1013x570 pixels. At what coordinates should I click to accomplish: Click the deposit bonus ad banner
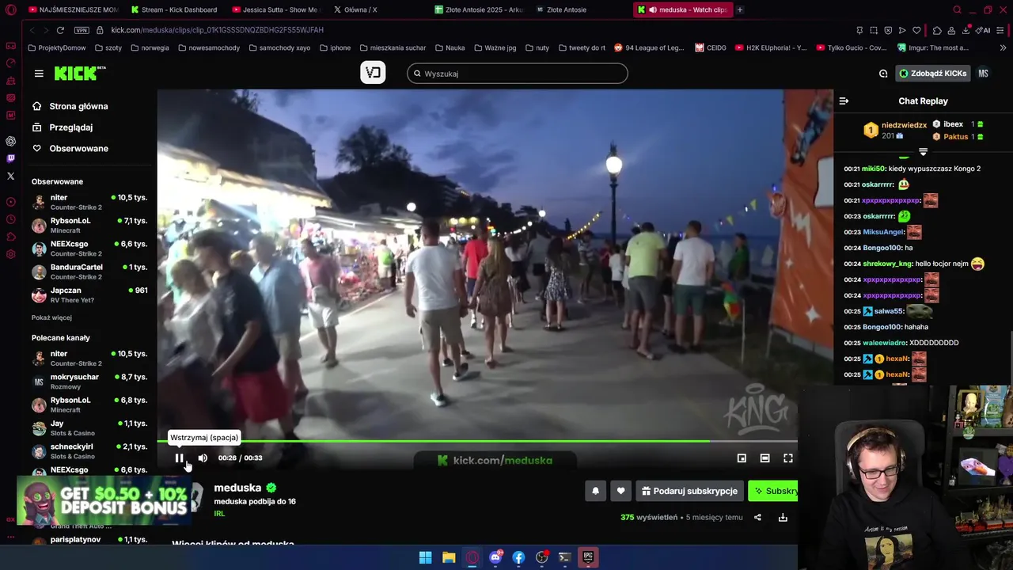pyautogui.click(x=104, y=500)
